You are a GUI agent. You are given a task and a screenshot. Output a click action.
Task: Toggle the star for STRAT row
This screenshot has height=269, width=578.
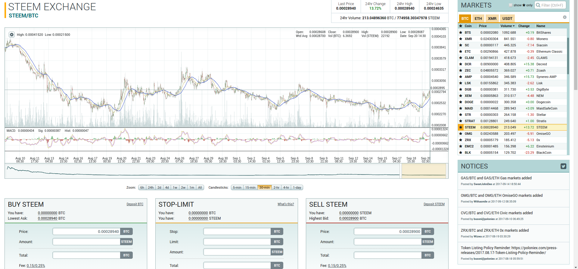[x=461, y=121]
